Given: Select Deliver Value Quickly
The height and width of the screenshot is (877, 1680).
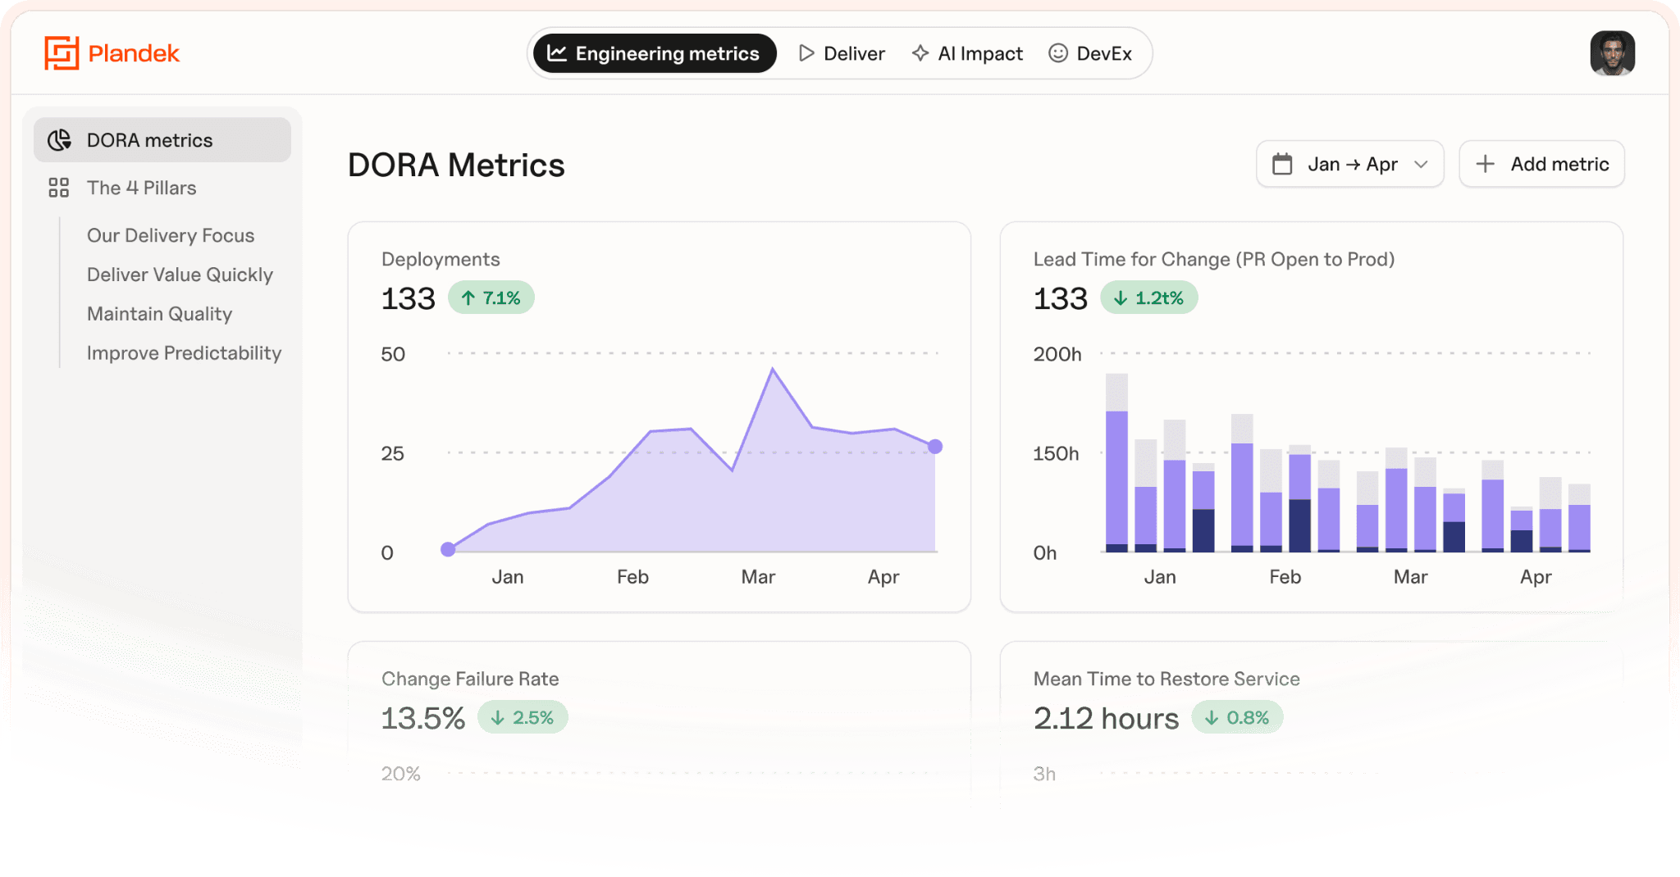Looking at the screenshot, I should pyautogui.click(x=180, y=275).
